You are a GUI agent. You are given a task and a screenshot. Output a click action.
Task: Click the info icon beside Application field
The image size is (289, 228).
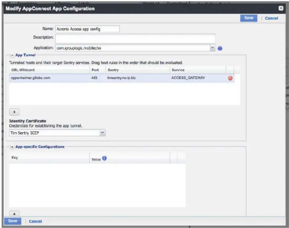220,48
